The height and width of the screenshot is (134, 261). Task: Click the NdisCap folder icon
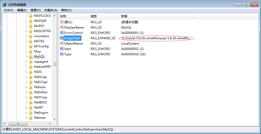pos(31,77)
